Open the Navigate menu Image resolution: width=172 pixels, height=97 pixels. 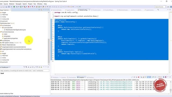pyautogui.click(x=19, y=4)
